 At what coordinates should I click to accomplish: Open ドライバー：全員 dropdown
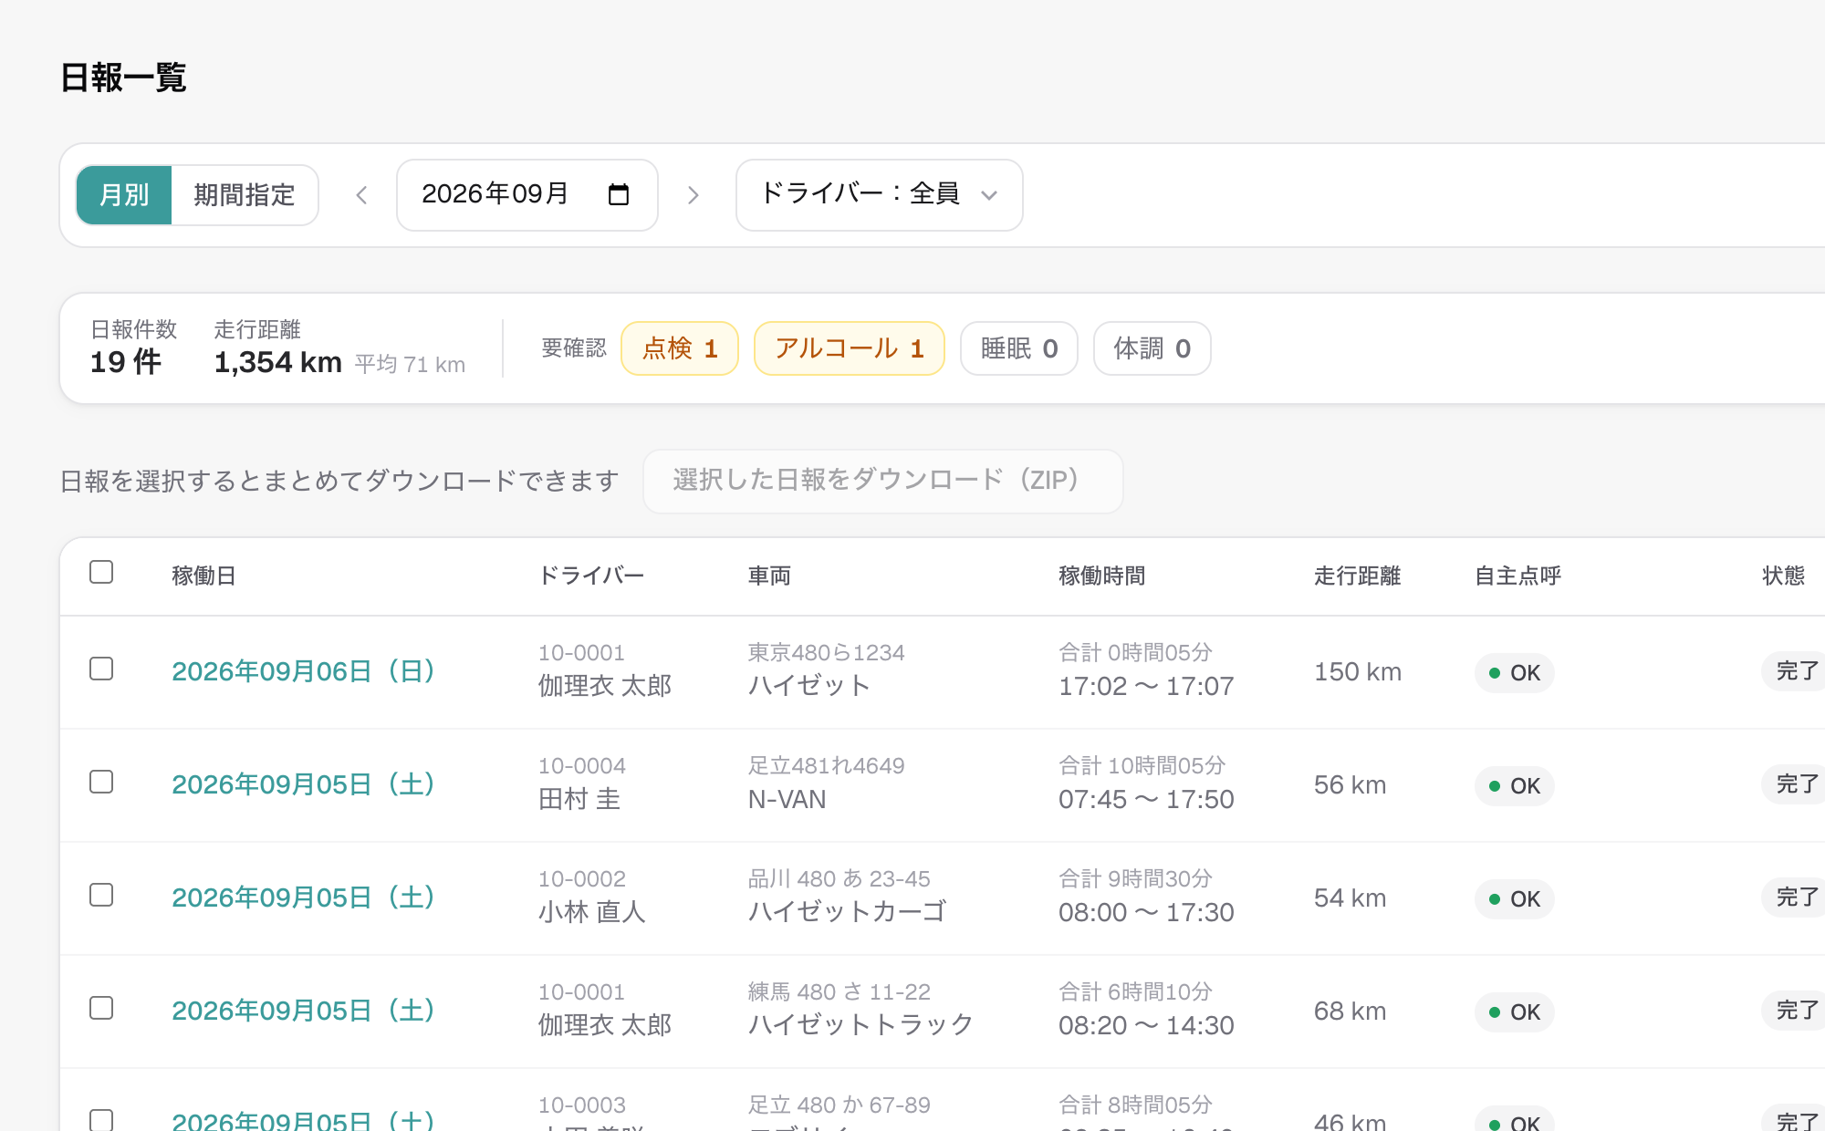click(879, 195)
